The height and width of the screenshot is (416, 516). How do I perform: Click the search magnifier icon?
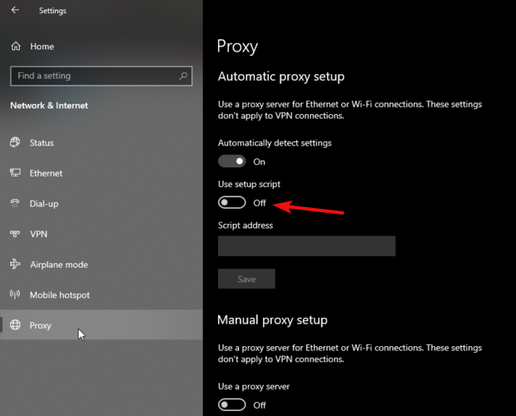pos(184,76)
